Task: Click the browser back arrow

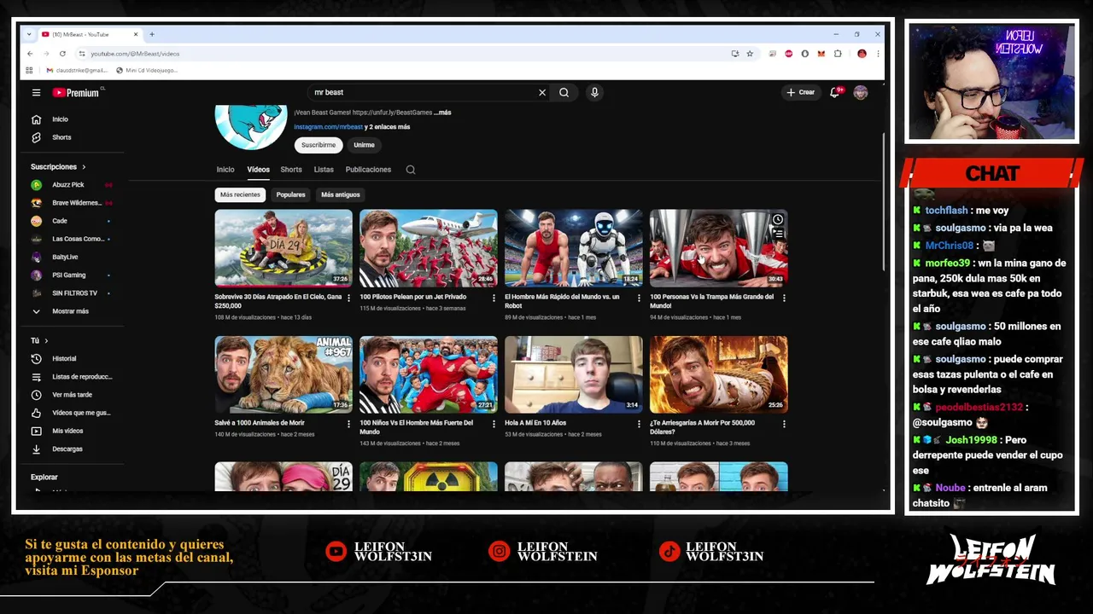Action: (x=30, y=54)
